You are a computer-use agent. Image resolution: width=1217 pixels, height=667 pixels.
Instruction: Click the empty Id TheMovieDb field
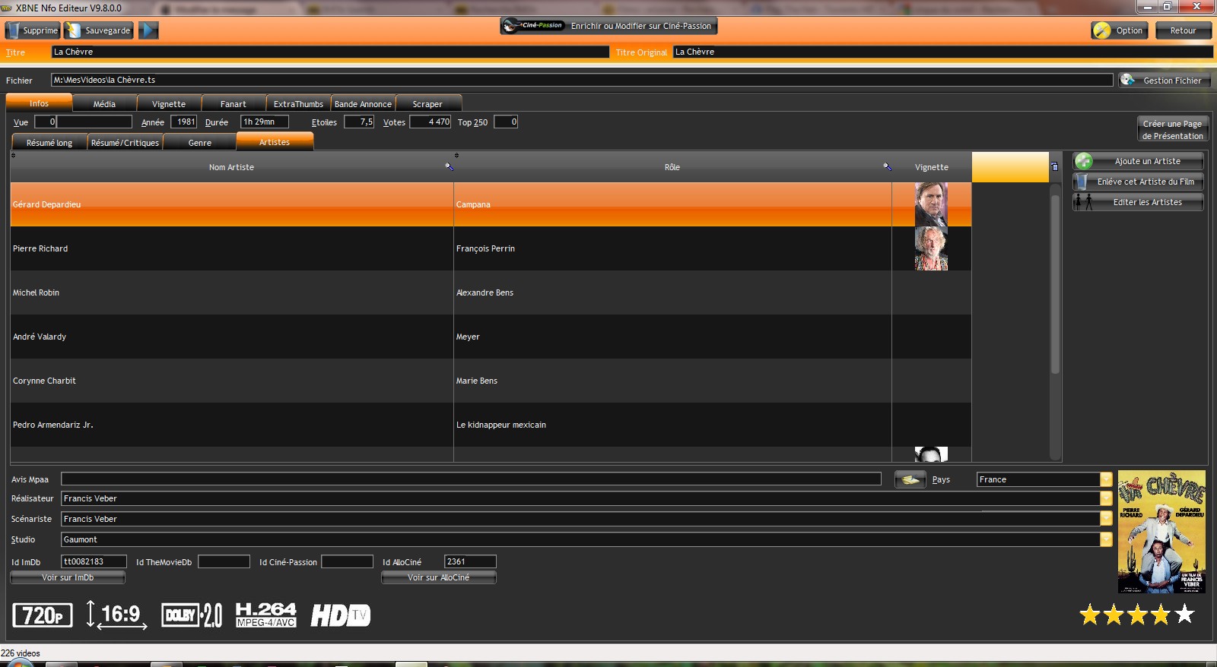(224, 561)
